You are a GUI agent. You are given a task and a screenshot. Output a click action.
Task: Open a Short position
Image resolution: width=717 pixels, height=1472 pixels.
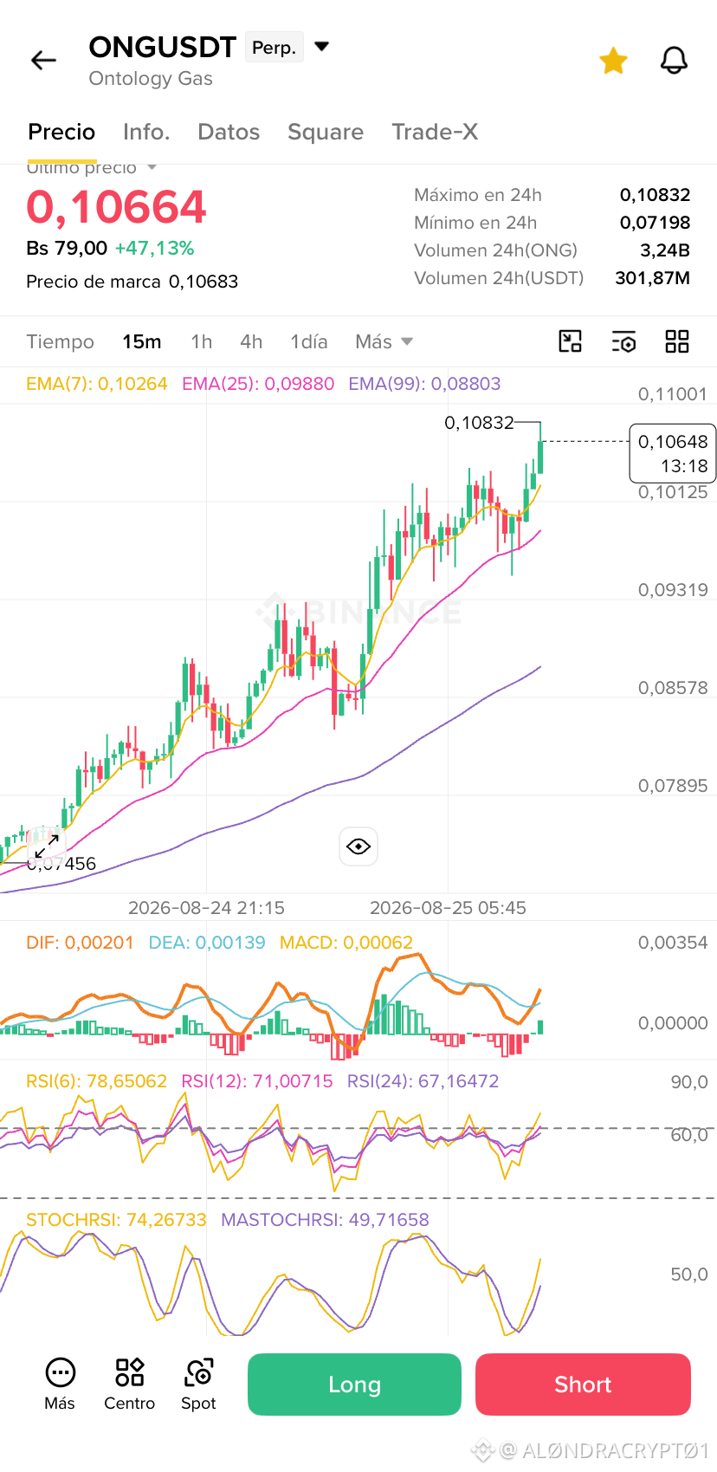[x=583, y=1384]
